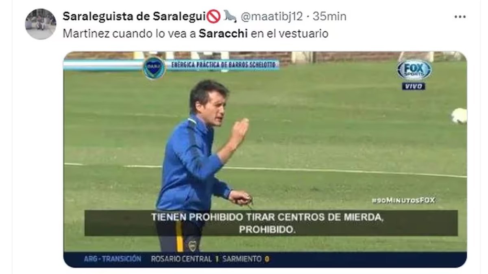
Task: Click the FOX Sports logo in video
Action: [x=414, y=70]
